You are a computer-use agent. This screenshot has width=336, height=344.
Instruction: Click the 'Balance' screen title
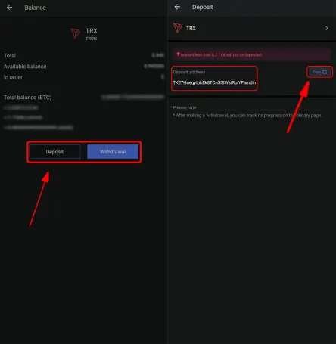pyautogui.click(x=35, y=8)
